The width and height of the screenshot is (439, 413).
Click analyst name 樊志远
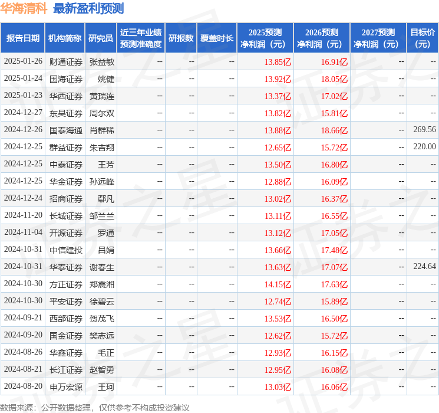pos(102,336)
